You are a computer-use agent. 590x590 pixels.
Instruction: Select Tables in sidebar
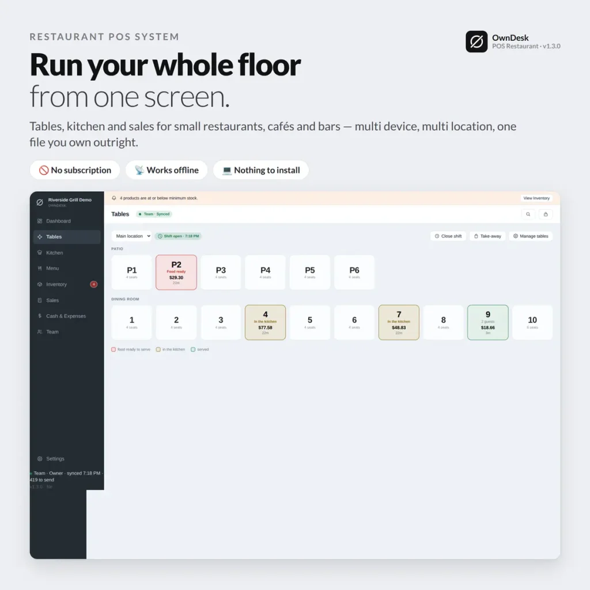[67, 237]
